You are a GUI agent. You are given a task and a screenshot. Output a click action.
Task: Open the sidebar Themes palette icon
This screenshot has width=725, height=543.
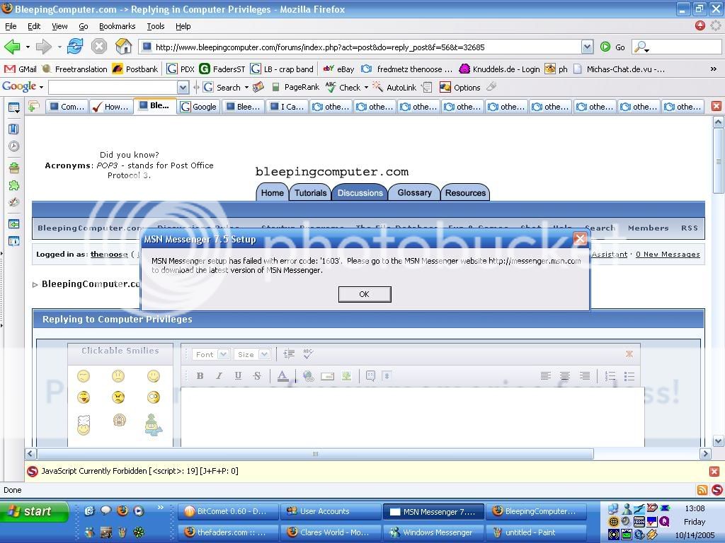pyautogui.click(x=14, y=202)
